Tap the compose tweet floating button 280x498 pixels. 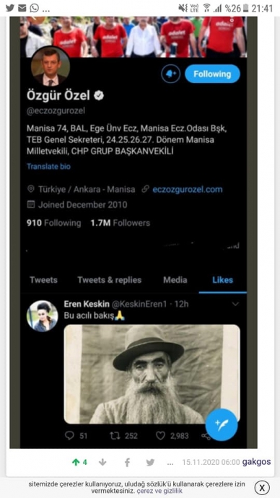[222, 424]
